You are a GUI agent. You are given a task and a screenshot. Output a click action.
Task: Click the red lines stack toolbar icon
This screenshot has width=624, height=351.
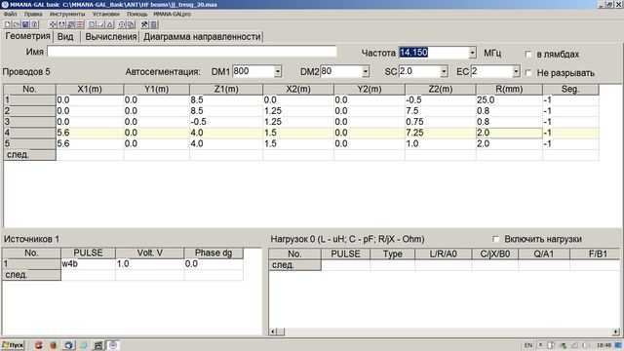(80, 24)
